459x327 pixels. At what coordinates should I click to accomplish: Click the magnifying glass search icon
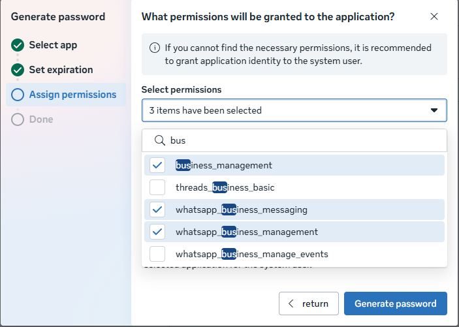158,140
